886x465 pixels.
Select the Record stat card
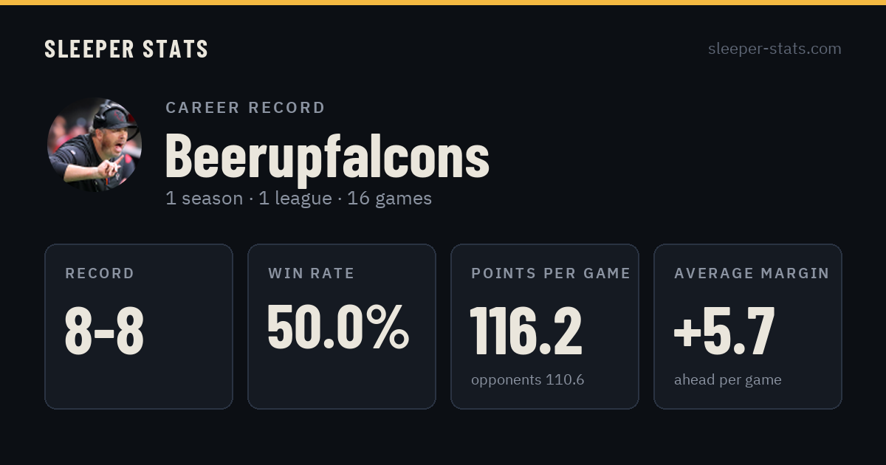click(x=139, y=326)
